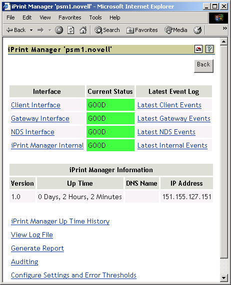
Task: Close the Internet Explorer window
Action: click(x=224, y=6)
